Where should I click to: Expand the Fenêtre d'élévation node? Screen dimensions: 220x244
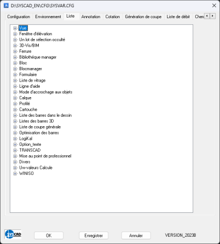point(15,34)
